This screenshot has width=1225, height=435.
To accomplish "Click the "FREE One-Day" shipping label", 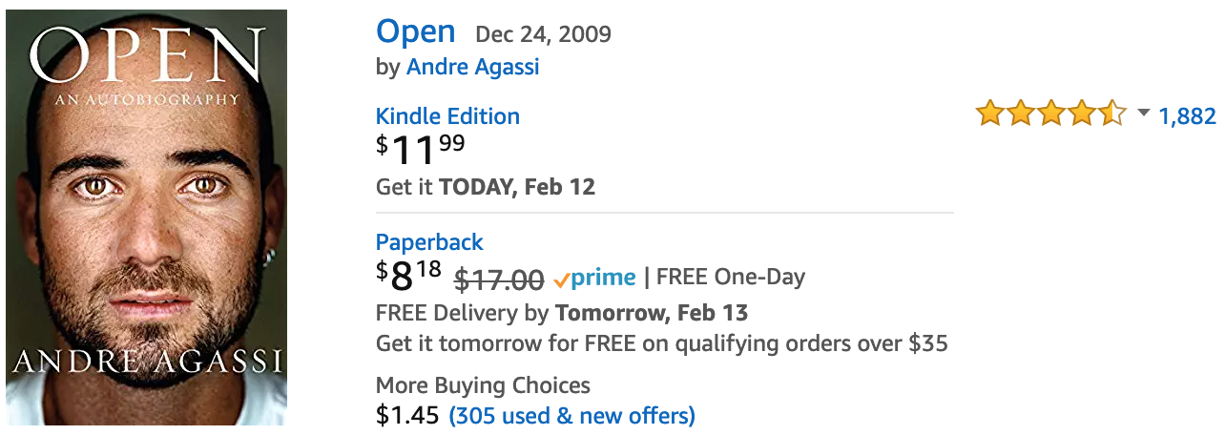I will pyautogui.click(x=731, y=278).
